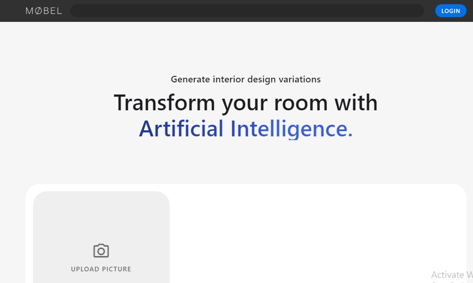473x283 pixels.
Task: Click the word UPLOAD below the camera
Action: [85, 269]
